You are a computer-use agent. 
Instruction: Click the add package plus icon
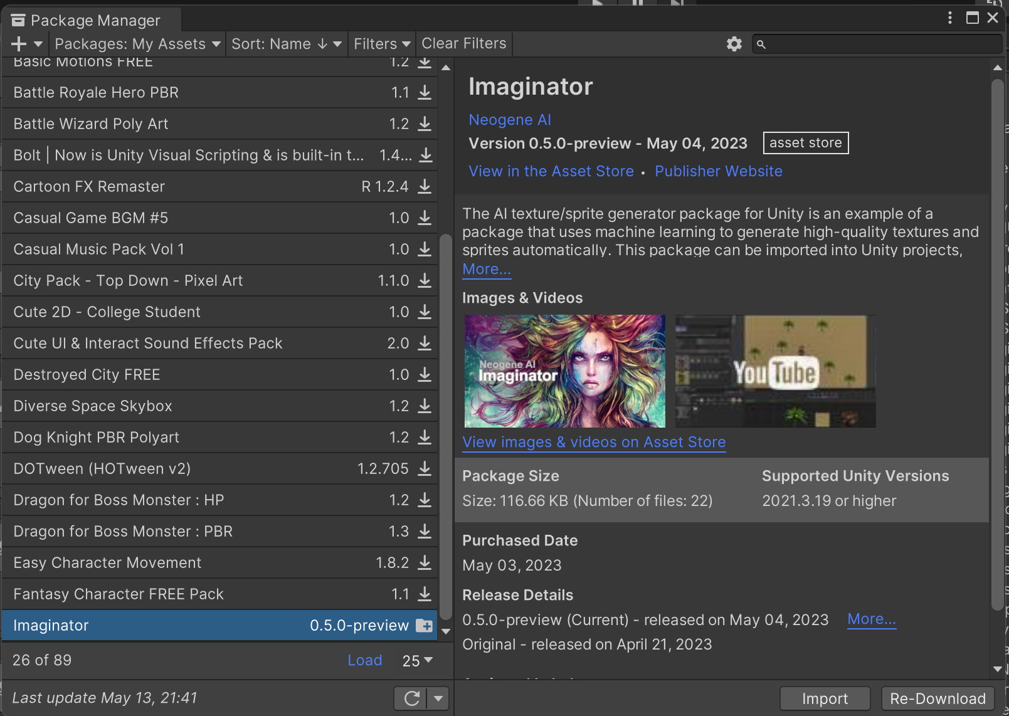pyautogui.click(x=19, y=44)
